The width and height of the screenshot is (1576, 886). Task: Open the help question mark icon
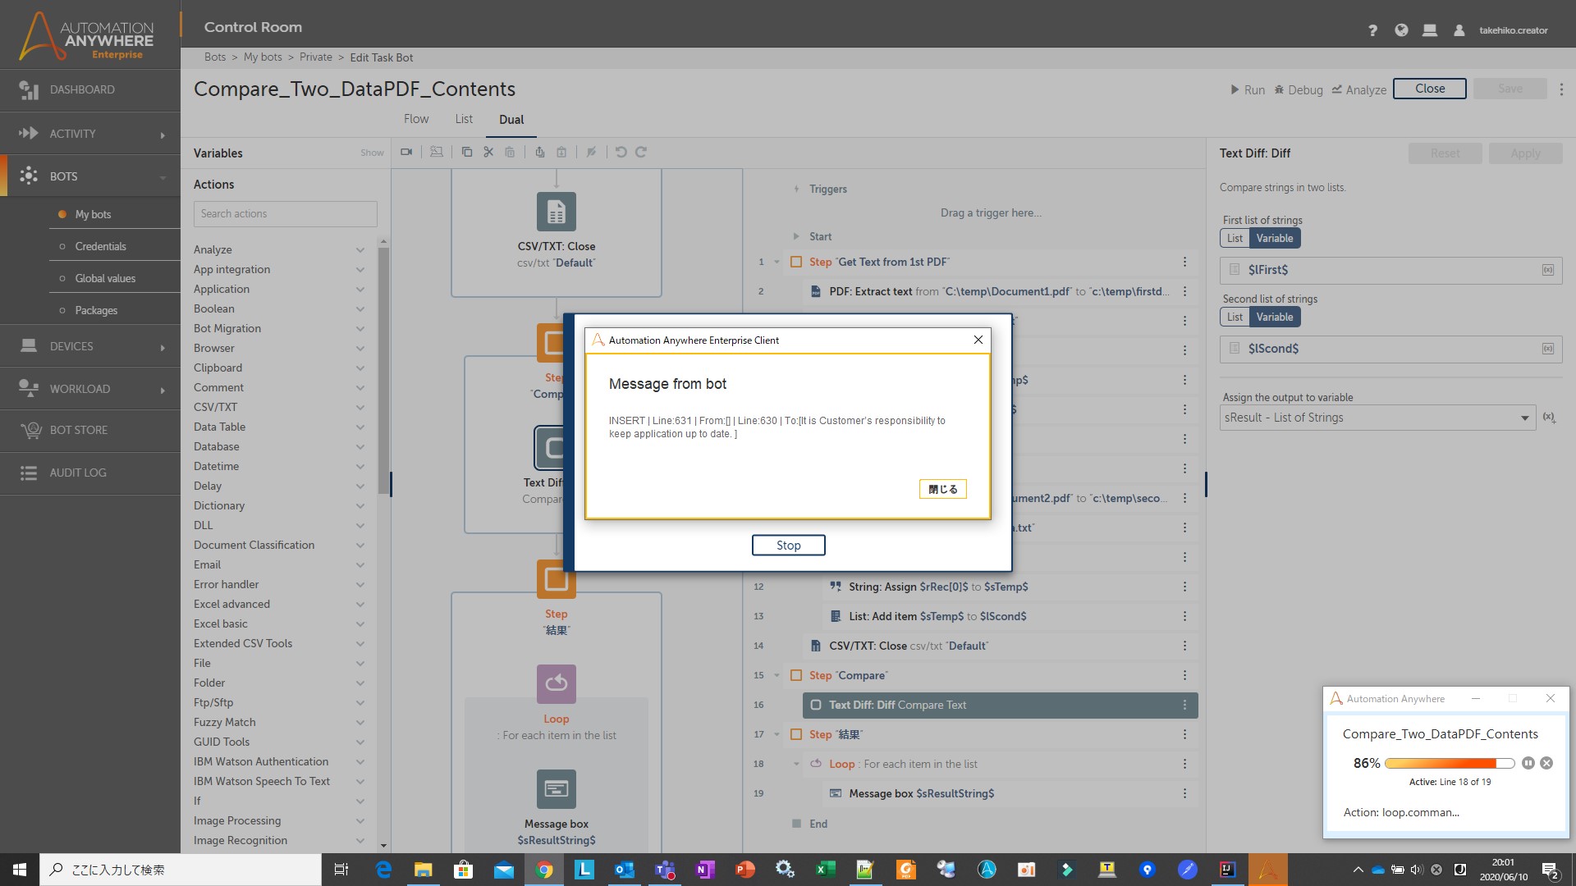coord(1372,30)
